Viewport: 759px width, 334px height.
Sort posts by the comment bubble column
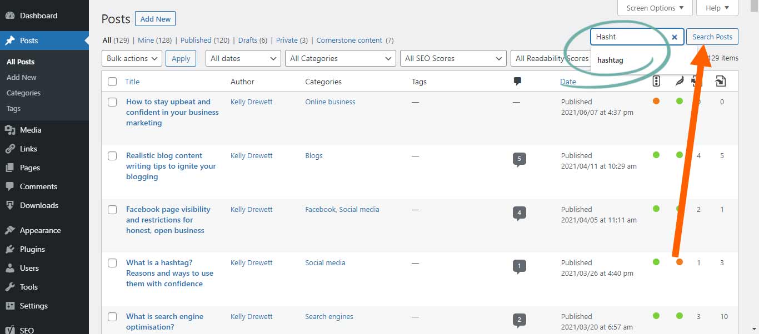[517, 81]
